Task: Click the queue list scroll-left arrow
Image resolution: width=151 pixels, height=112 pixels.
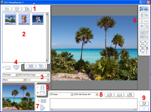Action: (x=51, y=109)
